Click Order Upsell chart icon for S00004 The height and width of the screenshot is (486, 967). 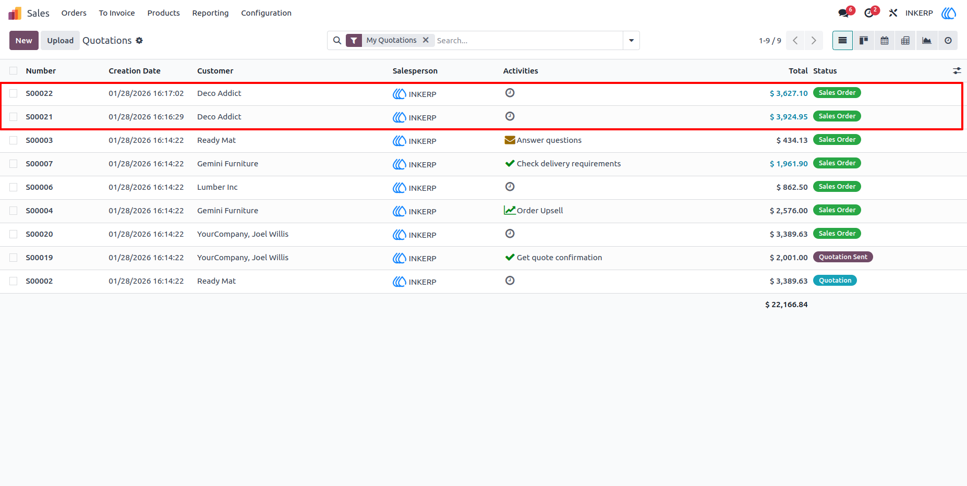pos(510,210)
